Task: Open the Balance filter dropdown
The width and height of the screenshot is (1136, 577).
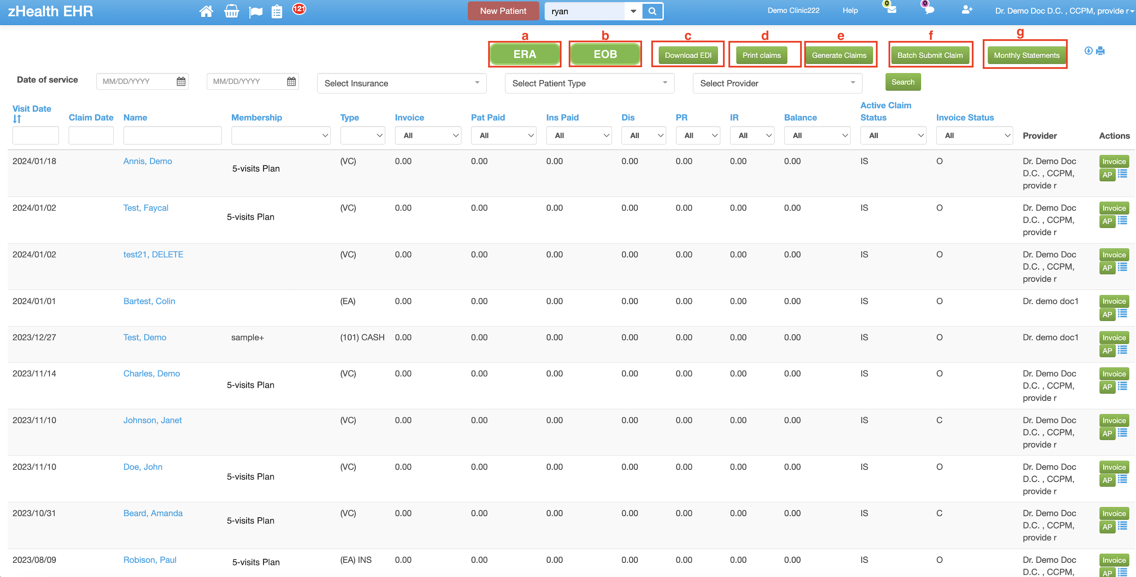Action: pos(817,136)
